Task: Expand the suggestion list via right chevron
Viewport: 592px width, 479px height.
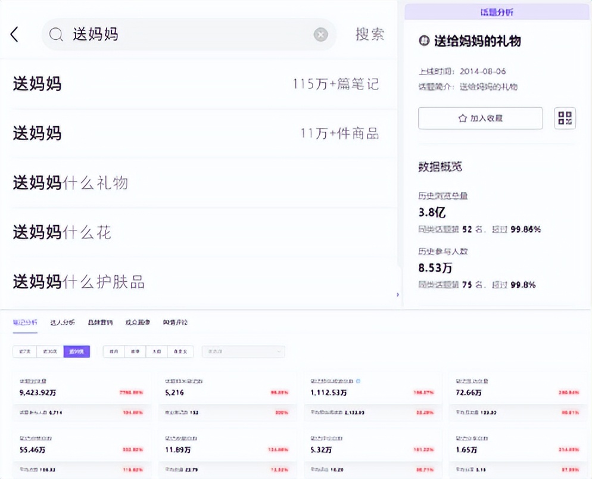Action: tap(398, 294)
